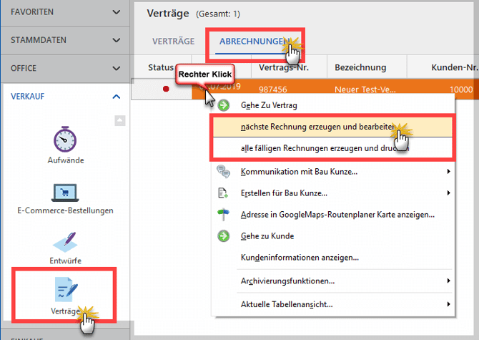Click the Erstellen document icon
The width and height of the screenshot is (479, 340).
(x=224, y=193)
